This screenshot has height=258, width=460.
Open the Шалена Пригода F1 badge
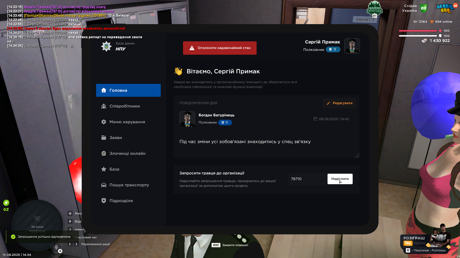[x=374, y=9]
